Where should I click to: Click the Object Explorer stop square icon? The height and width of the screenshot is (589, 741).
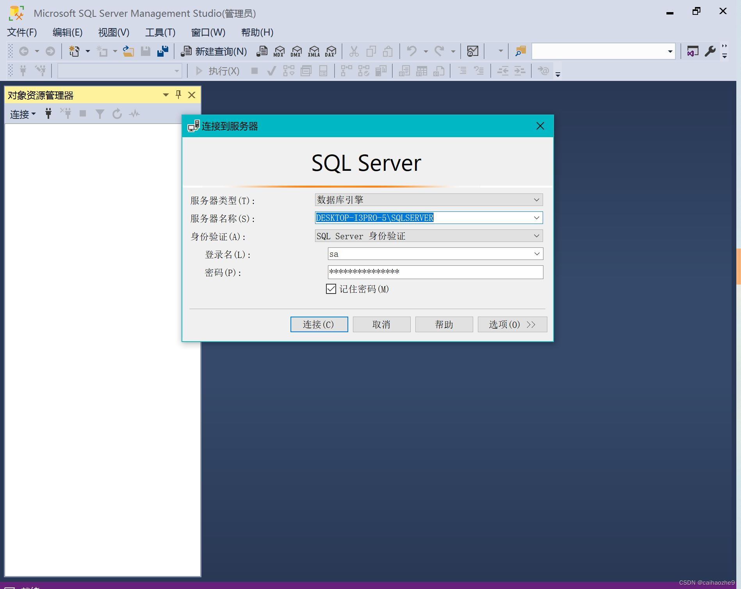83,114
